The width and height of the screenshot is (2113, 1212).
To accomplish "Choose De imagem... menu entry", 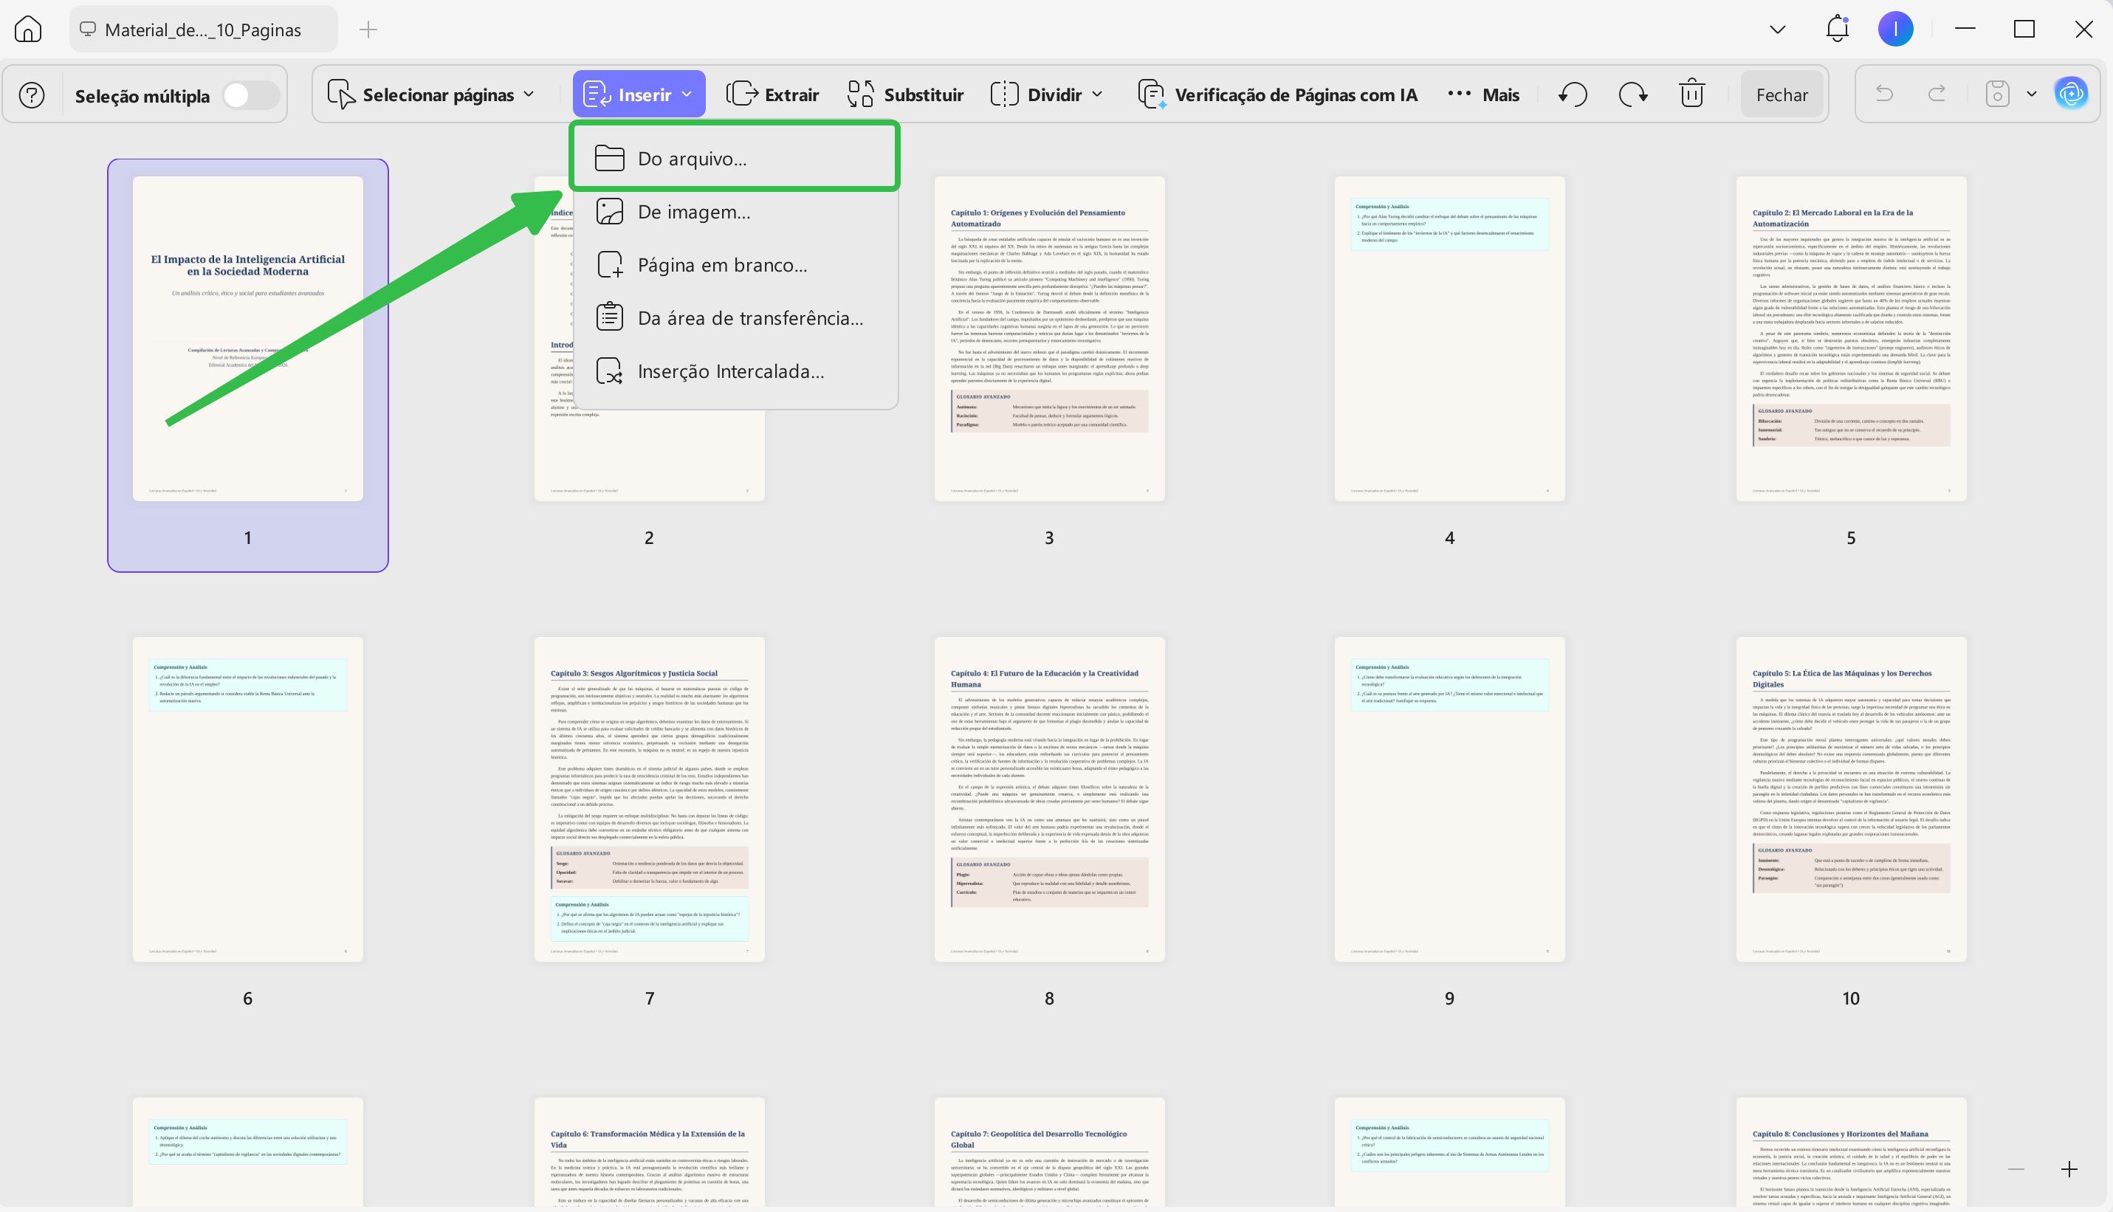I will pos(735,211).
